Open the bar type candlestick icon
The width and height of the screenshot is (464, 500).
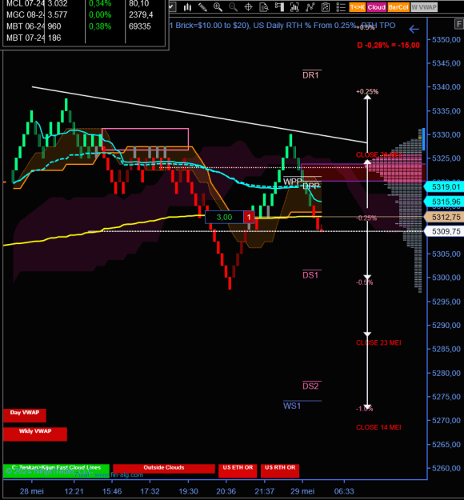[187, 7]
